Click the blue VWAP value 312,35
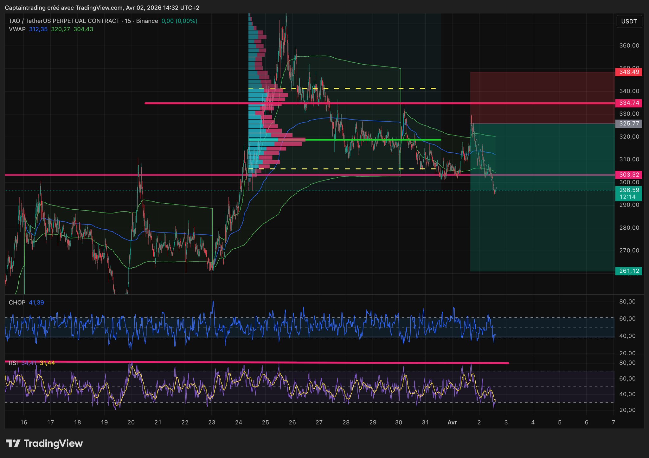 tap(38, 29)
